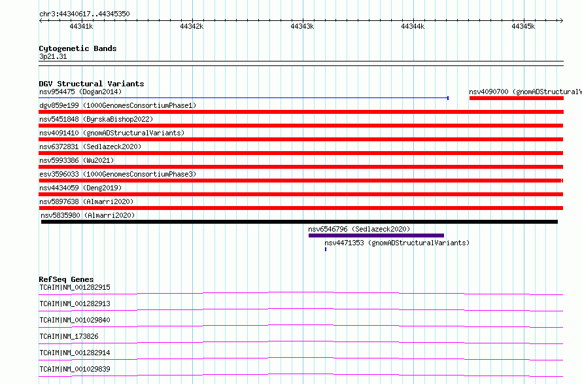582x384 pixels.
Task: Select the TCAIM NM_001029839 transcript label
Action: point(75,369)
